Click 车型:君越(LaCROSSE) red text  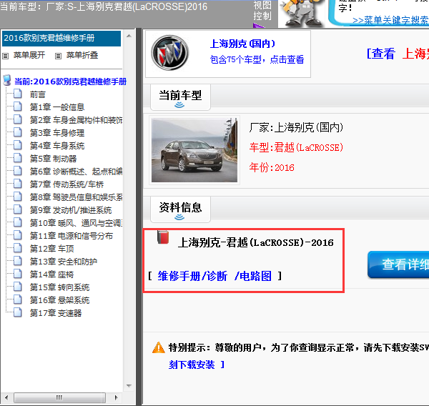(296, 148)
